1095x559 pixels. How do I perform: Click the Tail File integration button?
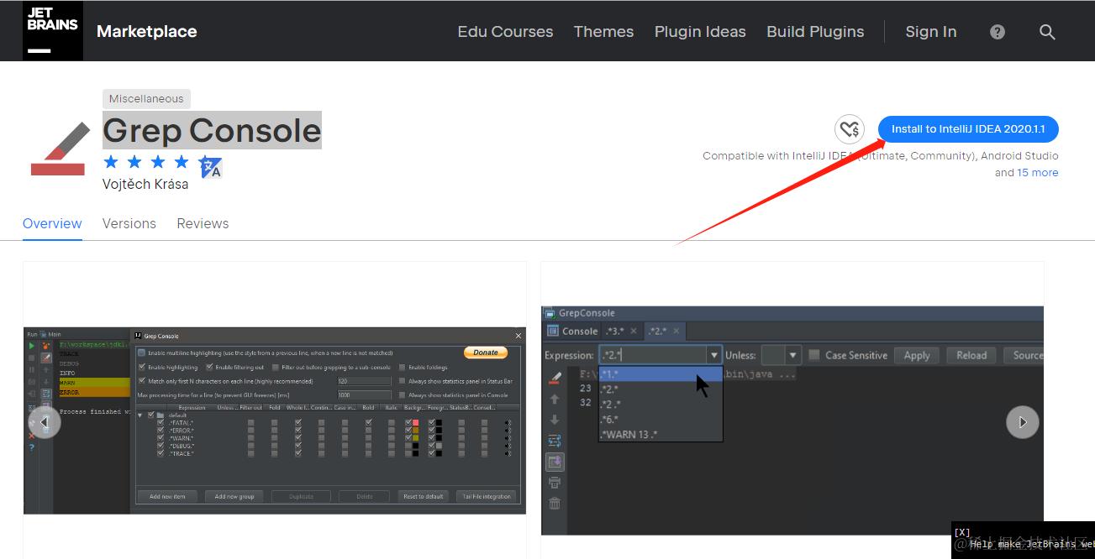(486, 496)
